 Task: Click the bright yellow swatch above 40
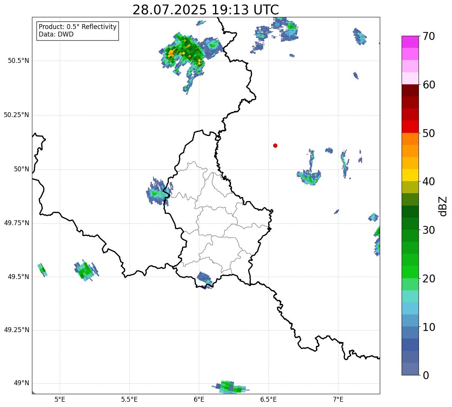(410, 175)
